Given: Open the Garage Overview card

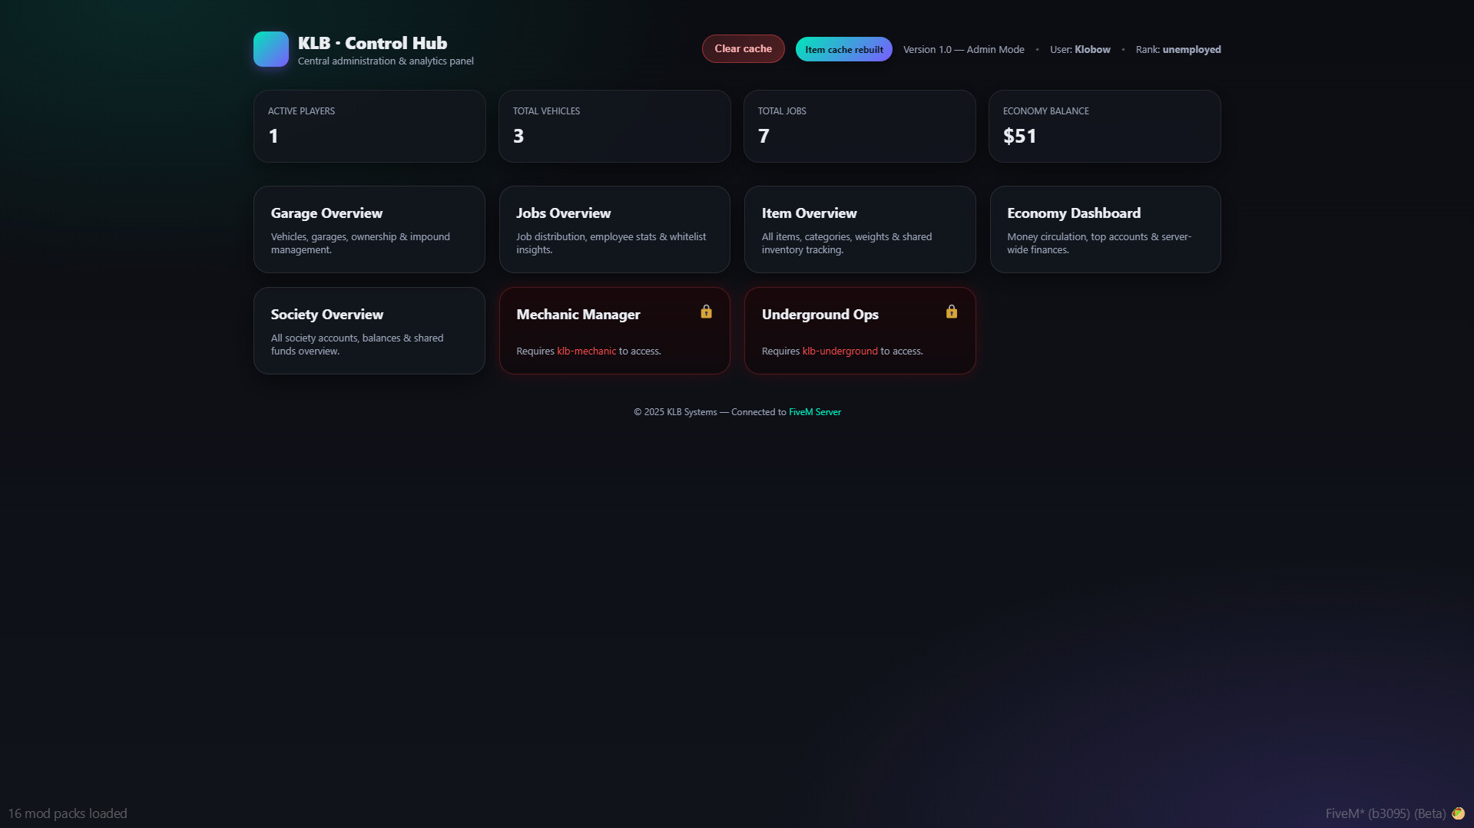Looking at the screenshot, I should pyautogui.click(x=369, y=229).
